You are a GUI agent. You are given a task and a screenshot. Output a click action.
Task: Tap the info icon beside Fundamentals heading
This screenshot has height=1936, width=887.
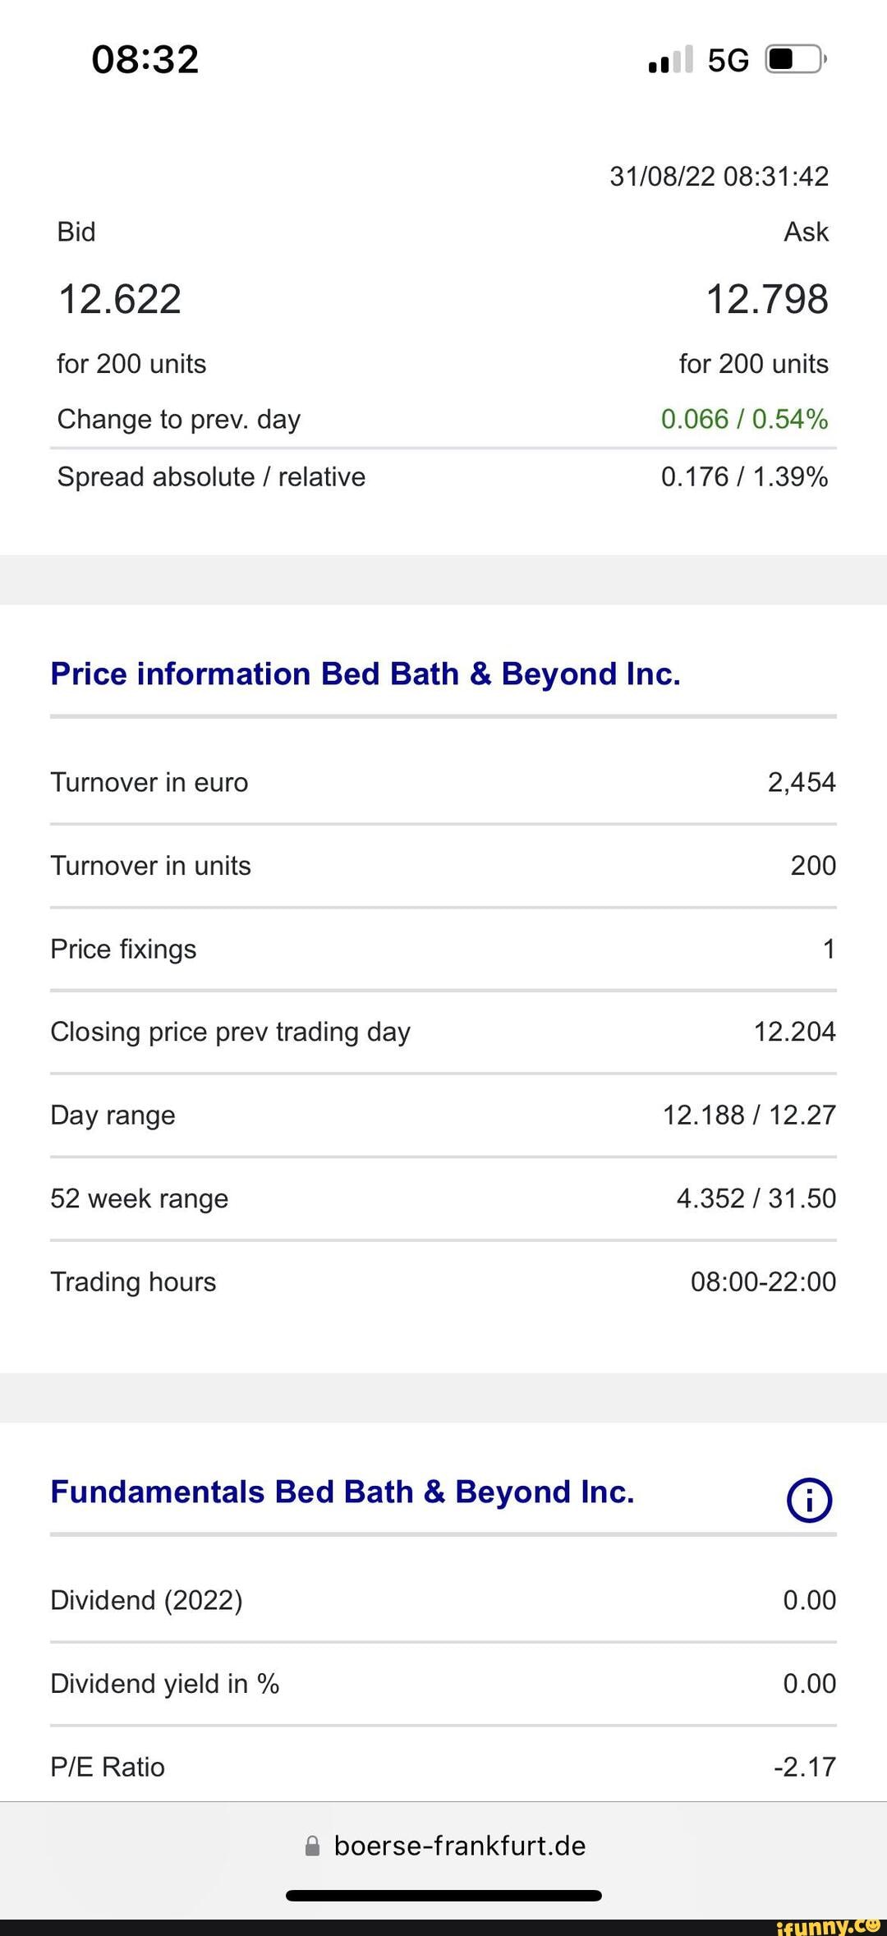[x=809, y=1500]
